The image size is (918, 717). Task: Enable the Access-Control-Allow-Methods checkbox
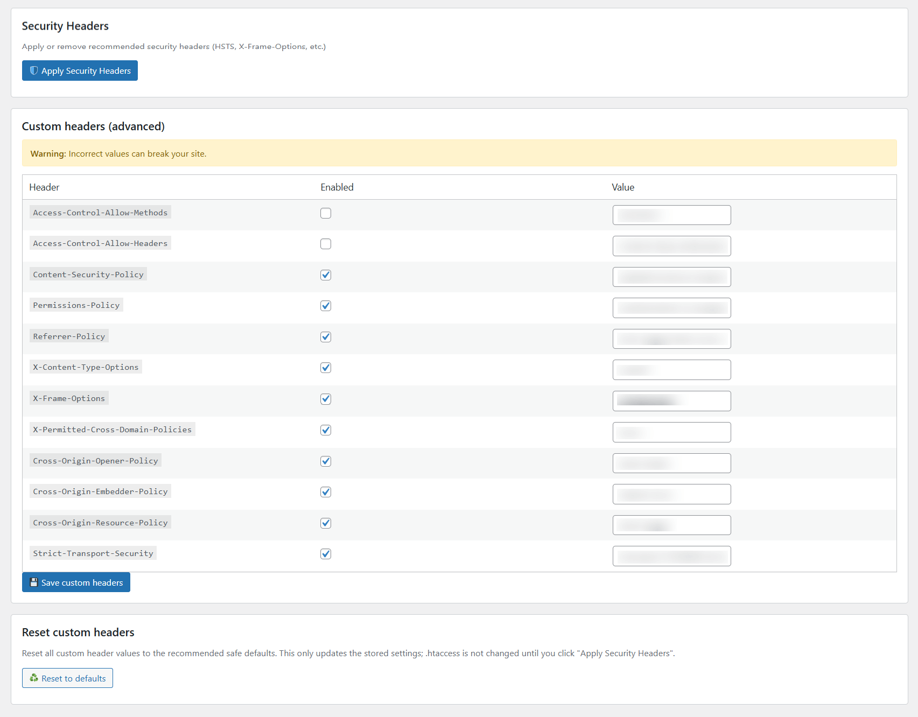[326, 213]
